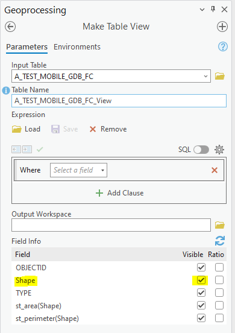Click the increase indent clause icon

(x=27, y=149)
